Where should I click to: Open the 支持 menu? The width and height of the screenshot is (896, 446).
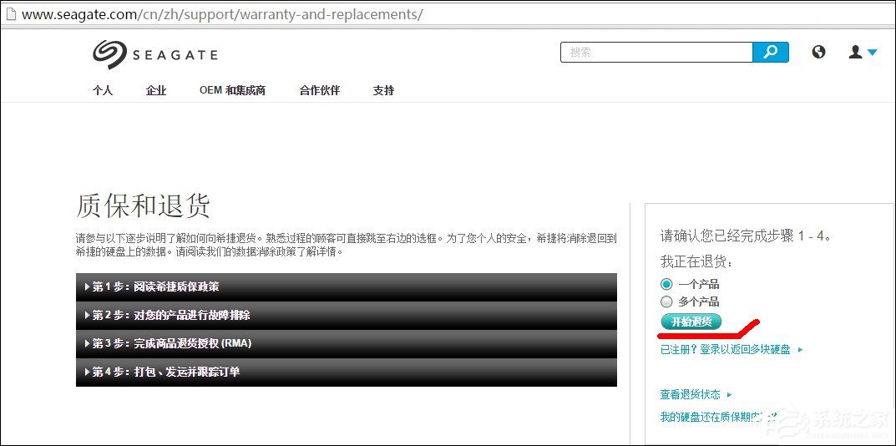(383, 90)
